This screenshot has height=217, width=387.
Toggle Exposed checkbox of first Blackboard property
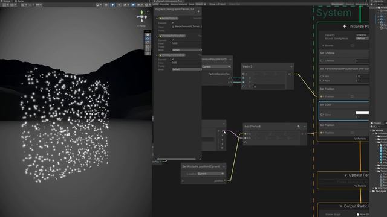click(x=172, y=23)
